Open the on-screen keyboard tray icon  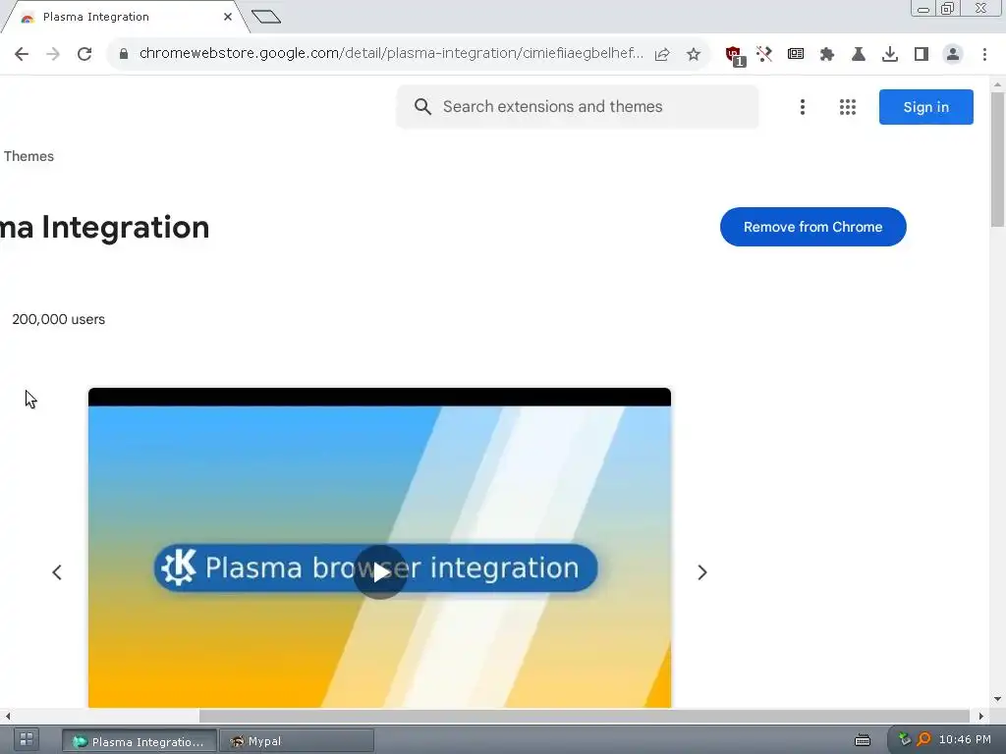[x=863, y=740]
